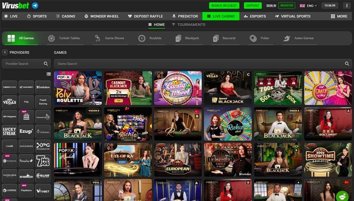
Task: Select the Ezugi provider
Action: tap(26, 131)
